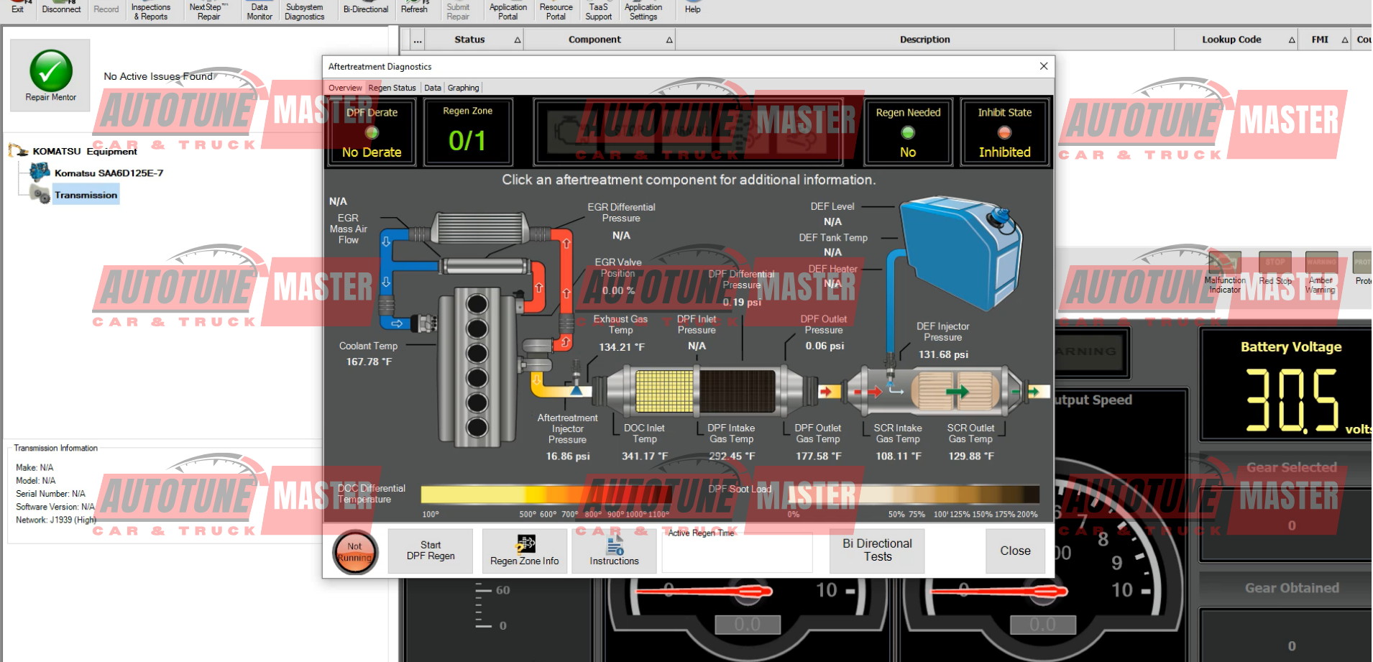Click the ellipsis column header button

[x=417, y=40]
